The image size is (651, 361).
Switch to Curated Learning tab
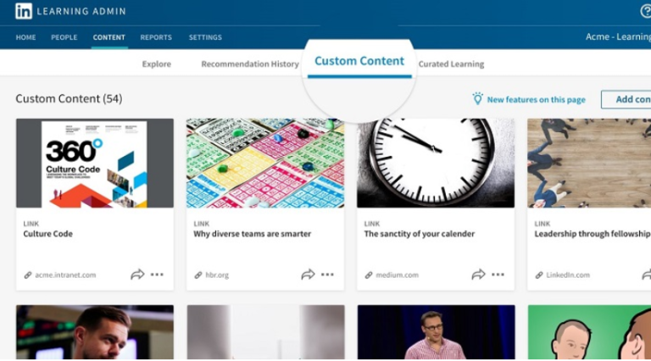451,64
